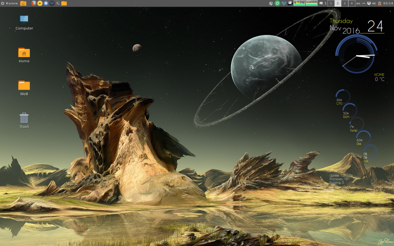Click the large '24' date number

[375, 26]
